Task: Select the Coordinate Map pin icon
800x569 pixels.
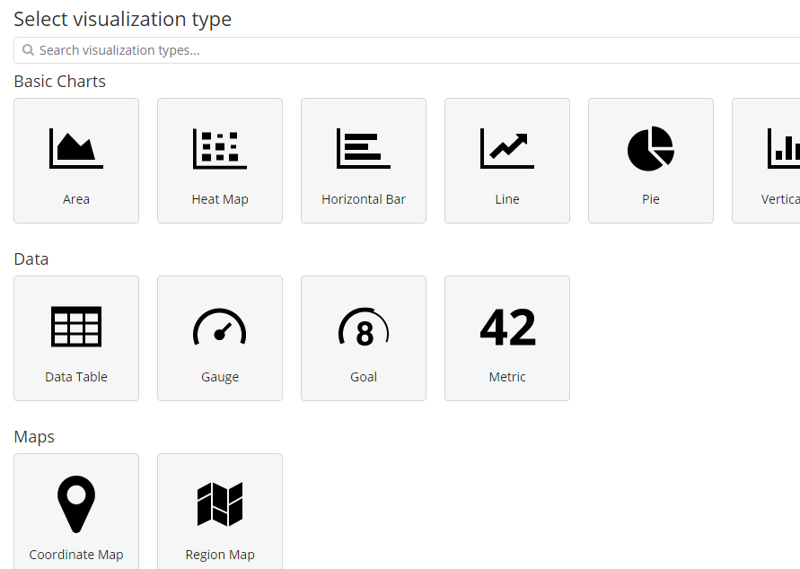Action: pyautogui.click(x=76, y=504)
